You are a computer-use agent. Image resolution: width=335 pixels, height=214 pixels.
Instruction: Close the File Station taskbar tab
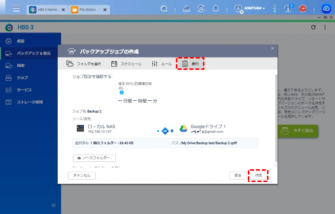click(105, 10)
